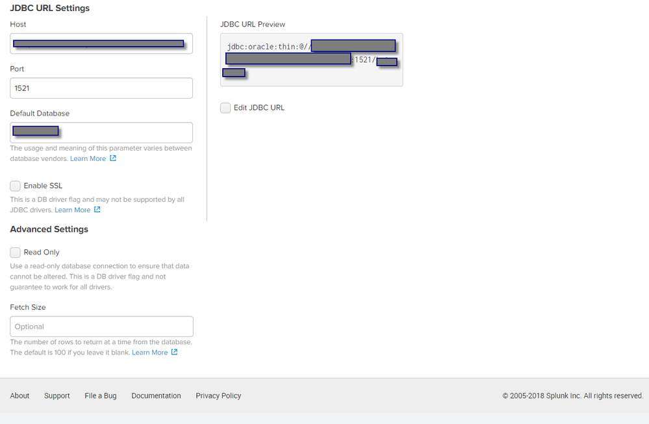The height and width of the screenshot is (424, 649).
Task: Go to Support in the footer
Action: tap(57, 395)
